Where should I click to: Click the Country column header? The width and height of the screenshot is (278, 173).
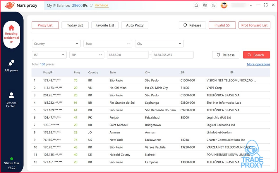point(93,73)
